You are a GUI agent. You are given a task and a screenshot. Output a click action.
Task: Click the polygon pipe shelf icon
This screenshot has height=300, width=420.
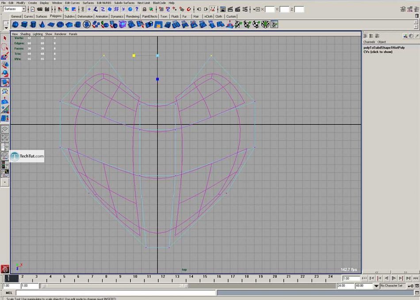(78, 25)
